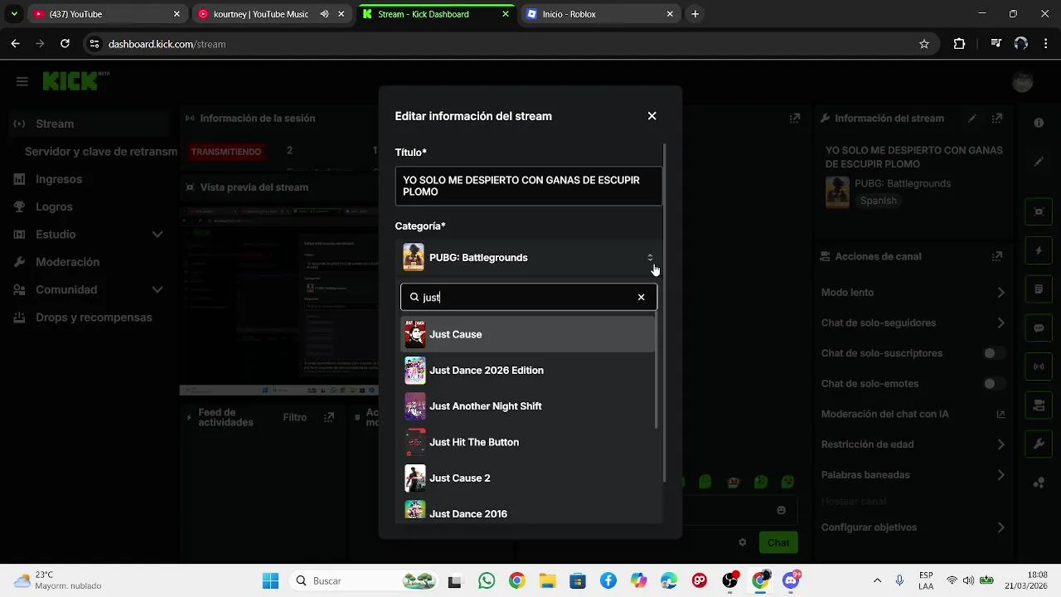Open the PUBG: Battlegrounds category dropdown
This screenshot has width=1061, height=597.
click(x=529, y=257)
